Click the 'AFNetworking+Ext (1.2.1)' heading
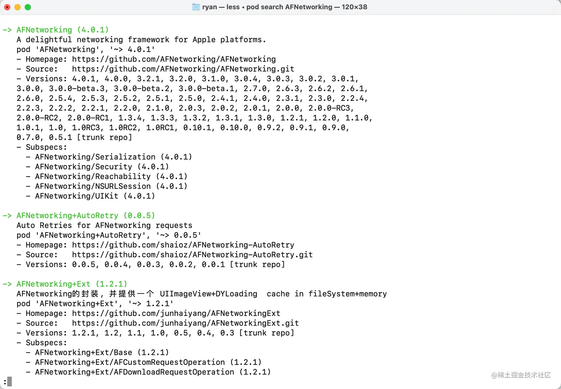 point(72,284)
